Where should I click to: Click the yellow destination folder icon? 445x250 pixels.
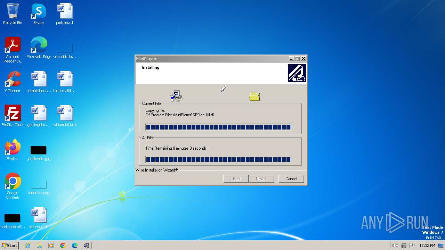[x=254, y=96]
